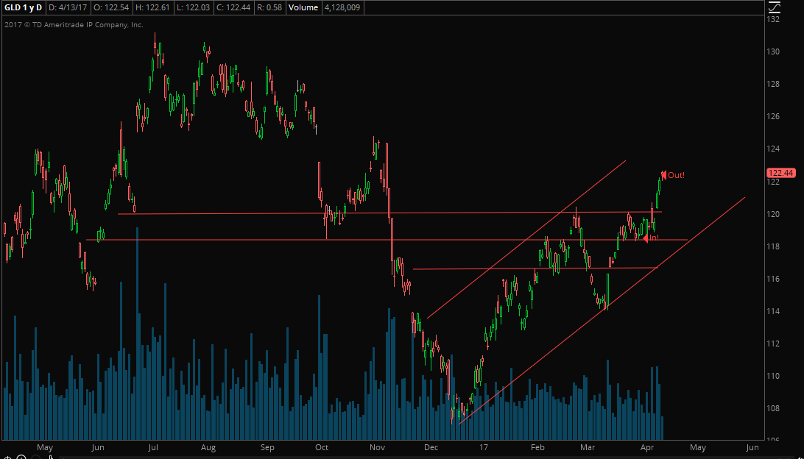
Task: Click the 108 price axis label
Action: [774, 409]
